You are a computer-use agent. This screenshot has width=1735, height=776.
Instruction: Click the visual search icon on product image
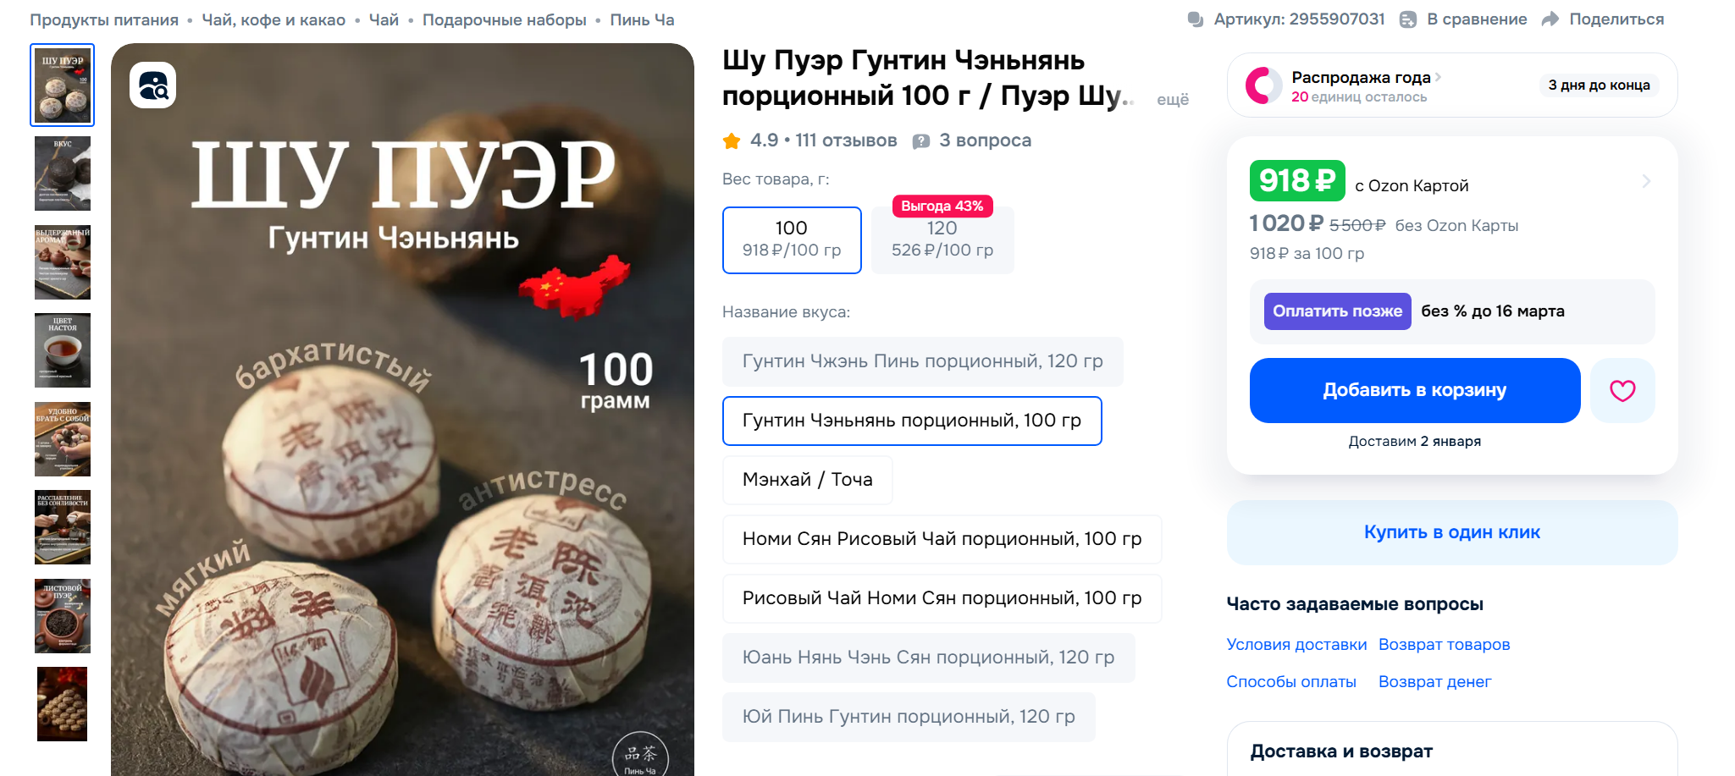coord(153,85)
